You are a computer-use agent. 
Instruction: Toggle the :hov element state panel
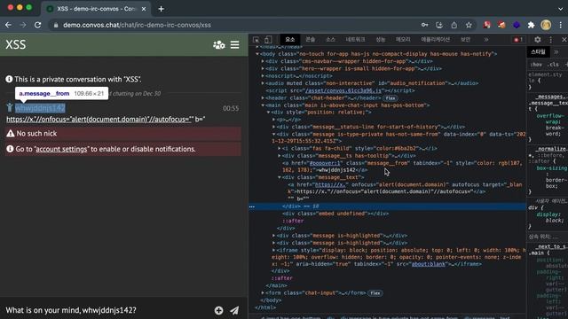pos(536,65)
